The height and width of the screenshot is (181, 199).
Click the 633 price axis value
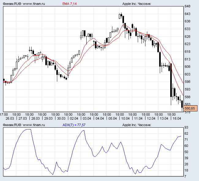(x=187, y=29)
